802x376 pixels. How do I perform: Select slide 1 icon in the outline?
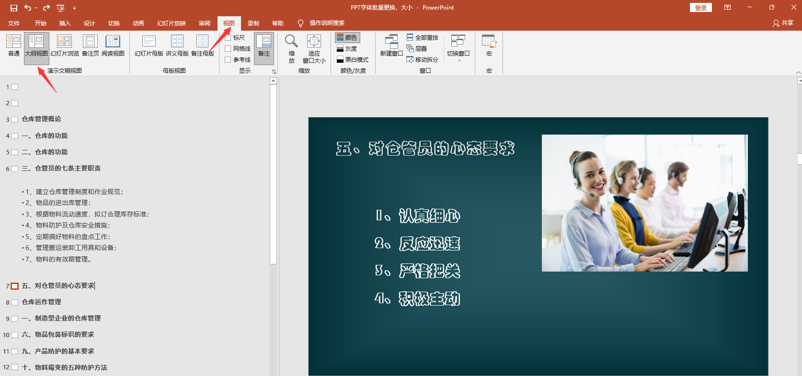[15, 87]
